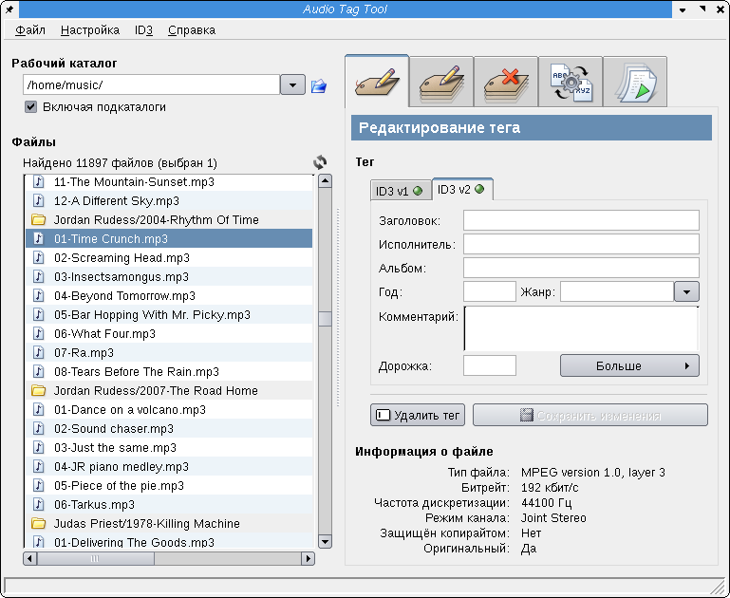
Task: Switch to the ID3 v2 tab
Action: (462, 190)
